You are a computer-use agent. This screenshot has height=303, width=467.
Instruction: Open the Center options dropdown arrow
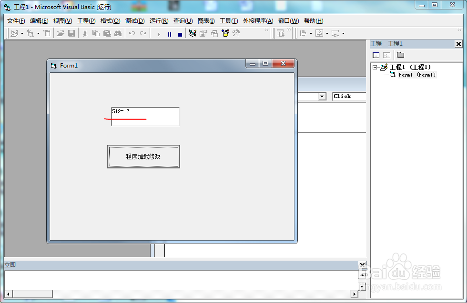327,34
